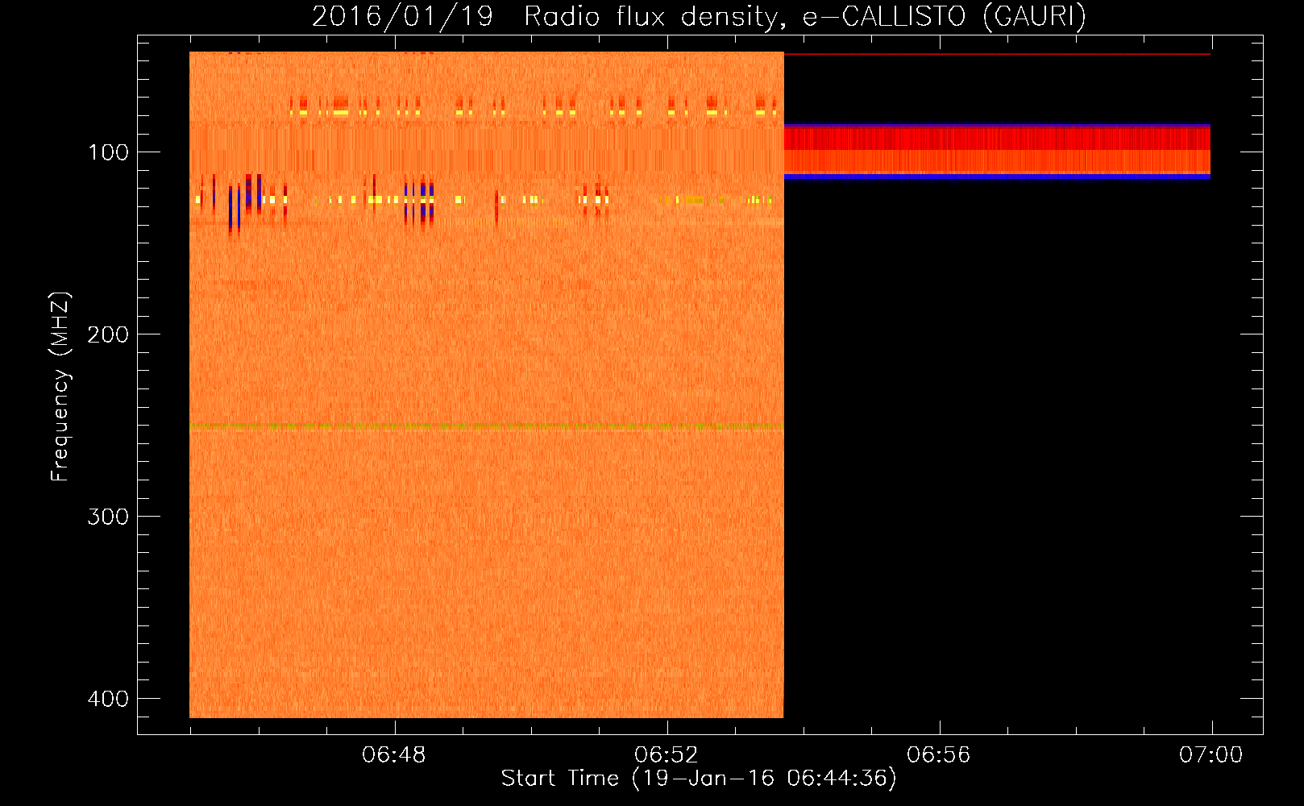Click the 06:48 time tick label
Screen dimensions: 1304x806
(x=394, y=755)
